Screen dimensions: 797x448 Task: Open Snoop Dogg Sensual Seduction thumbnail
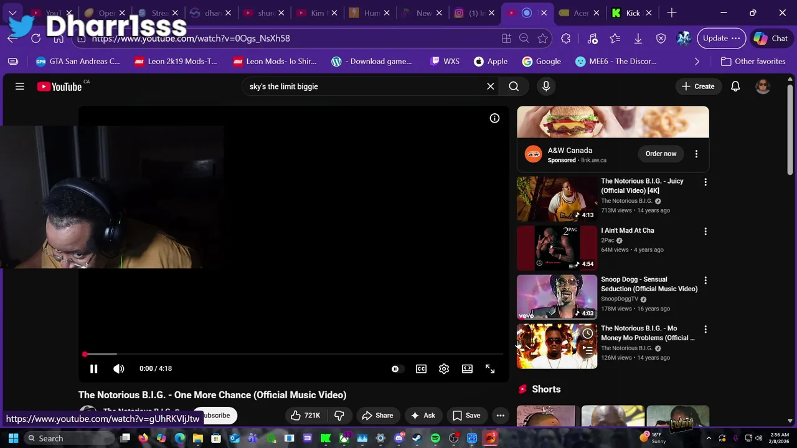point(557,297)
